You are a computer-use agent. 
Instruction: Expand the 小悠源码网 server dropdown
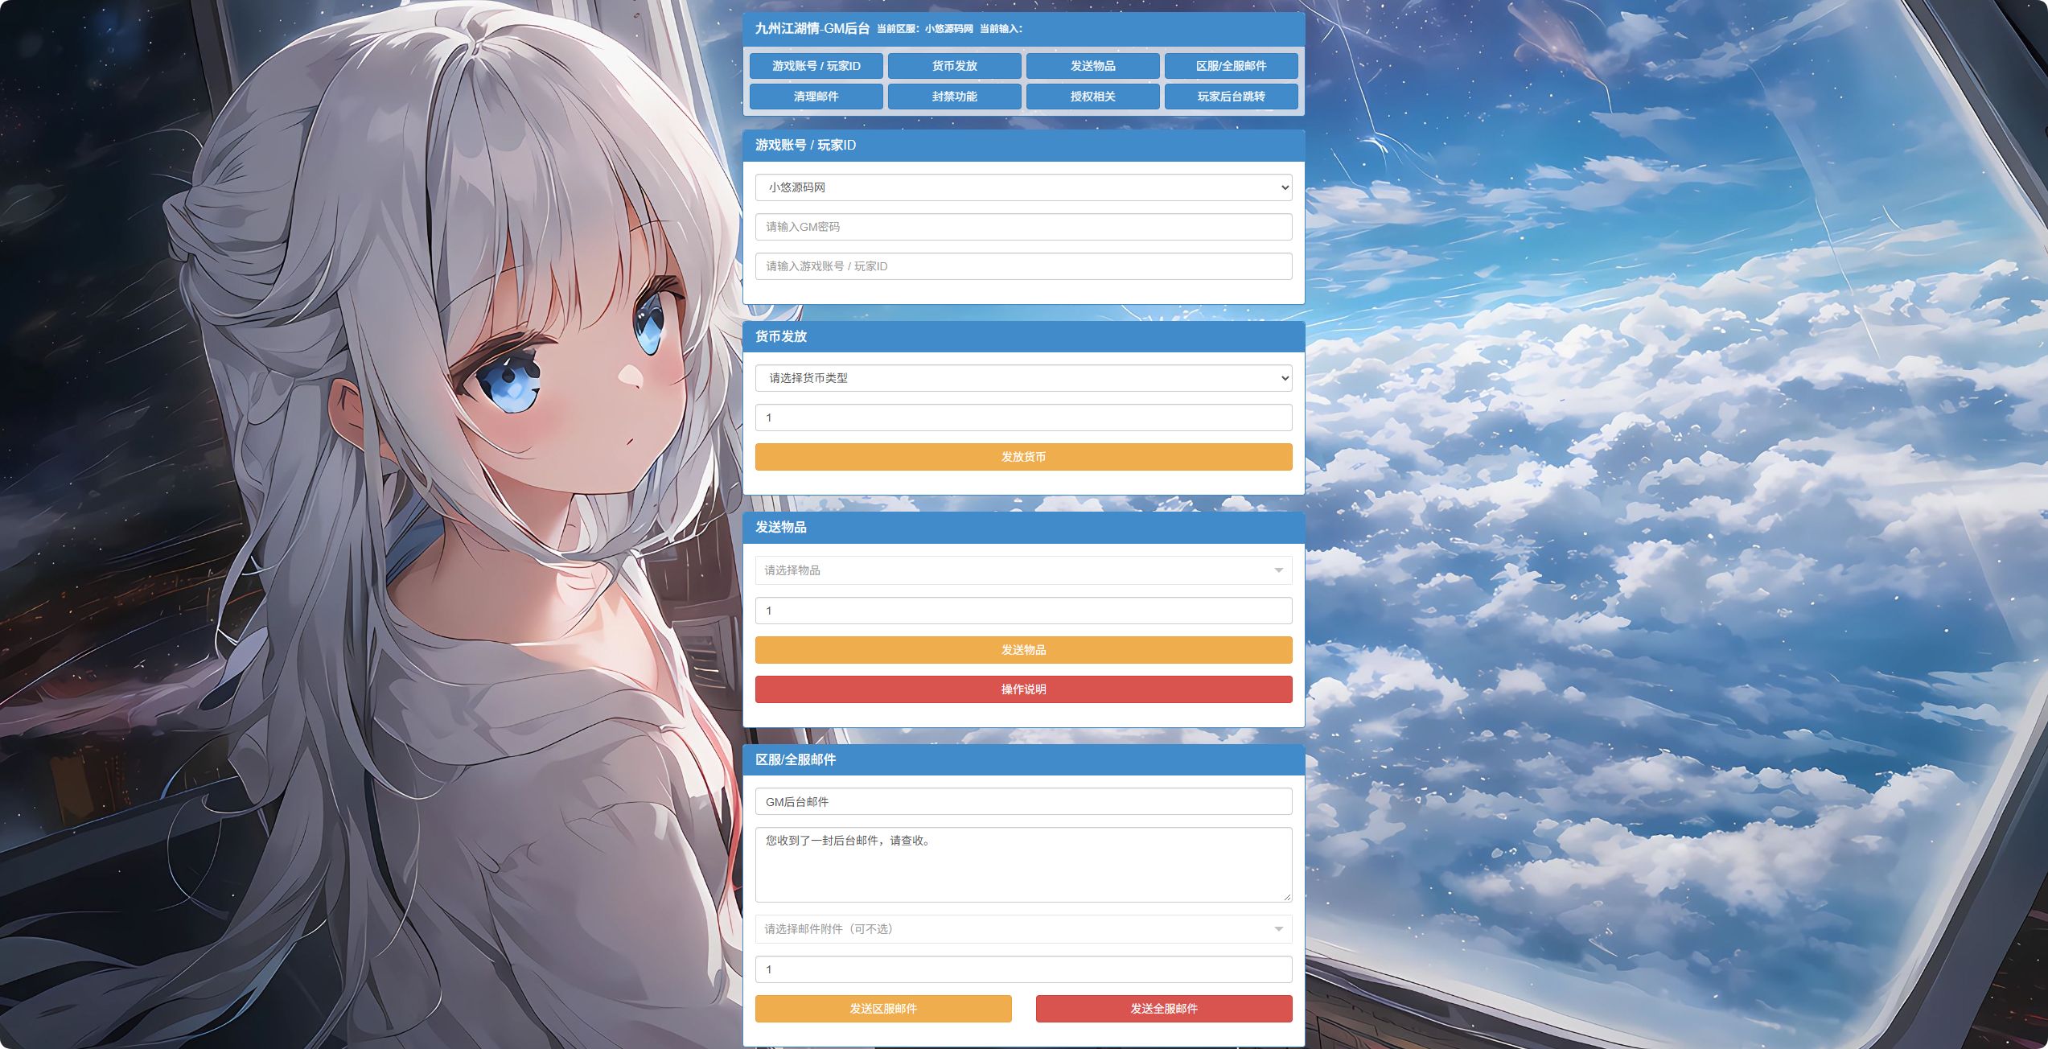pos(1023,187)
